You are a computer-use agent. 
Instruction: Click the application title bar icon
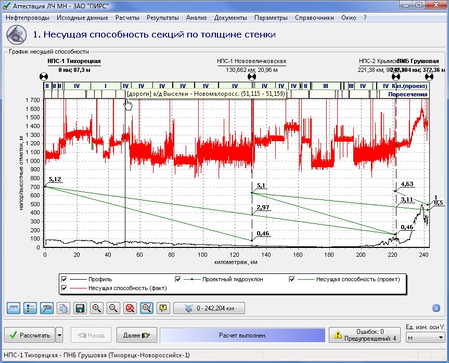[6, 6]
